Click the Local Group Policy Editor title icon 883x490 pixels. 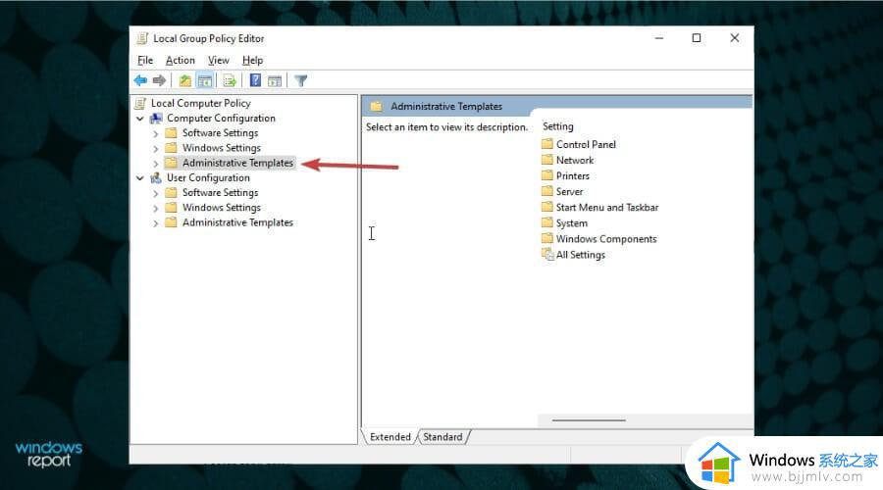(142, 38)
